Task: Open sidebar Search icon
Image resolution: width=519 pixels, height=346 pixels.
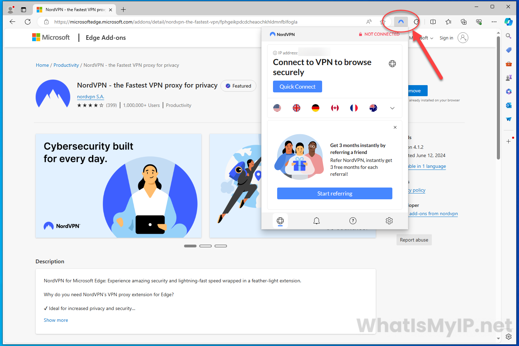Action: (x=508, y=36)
